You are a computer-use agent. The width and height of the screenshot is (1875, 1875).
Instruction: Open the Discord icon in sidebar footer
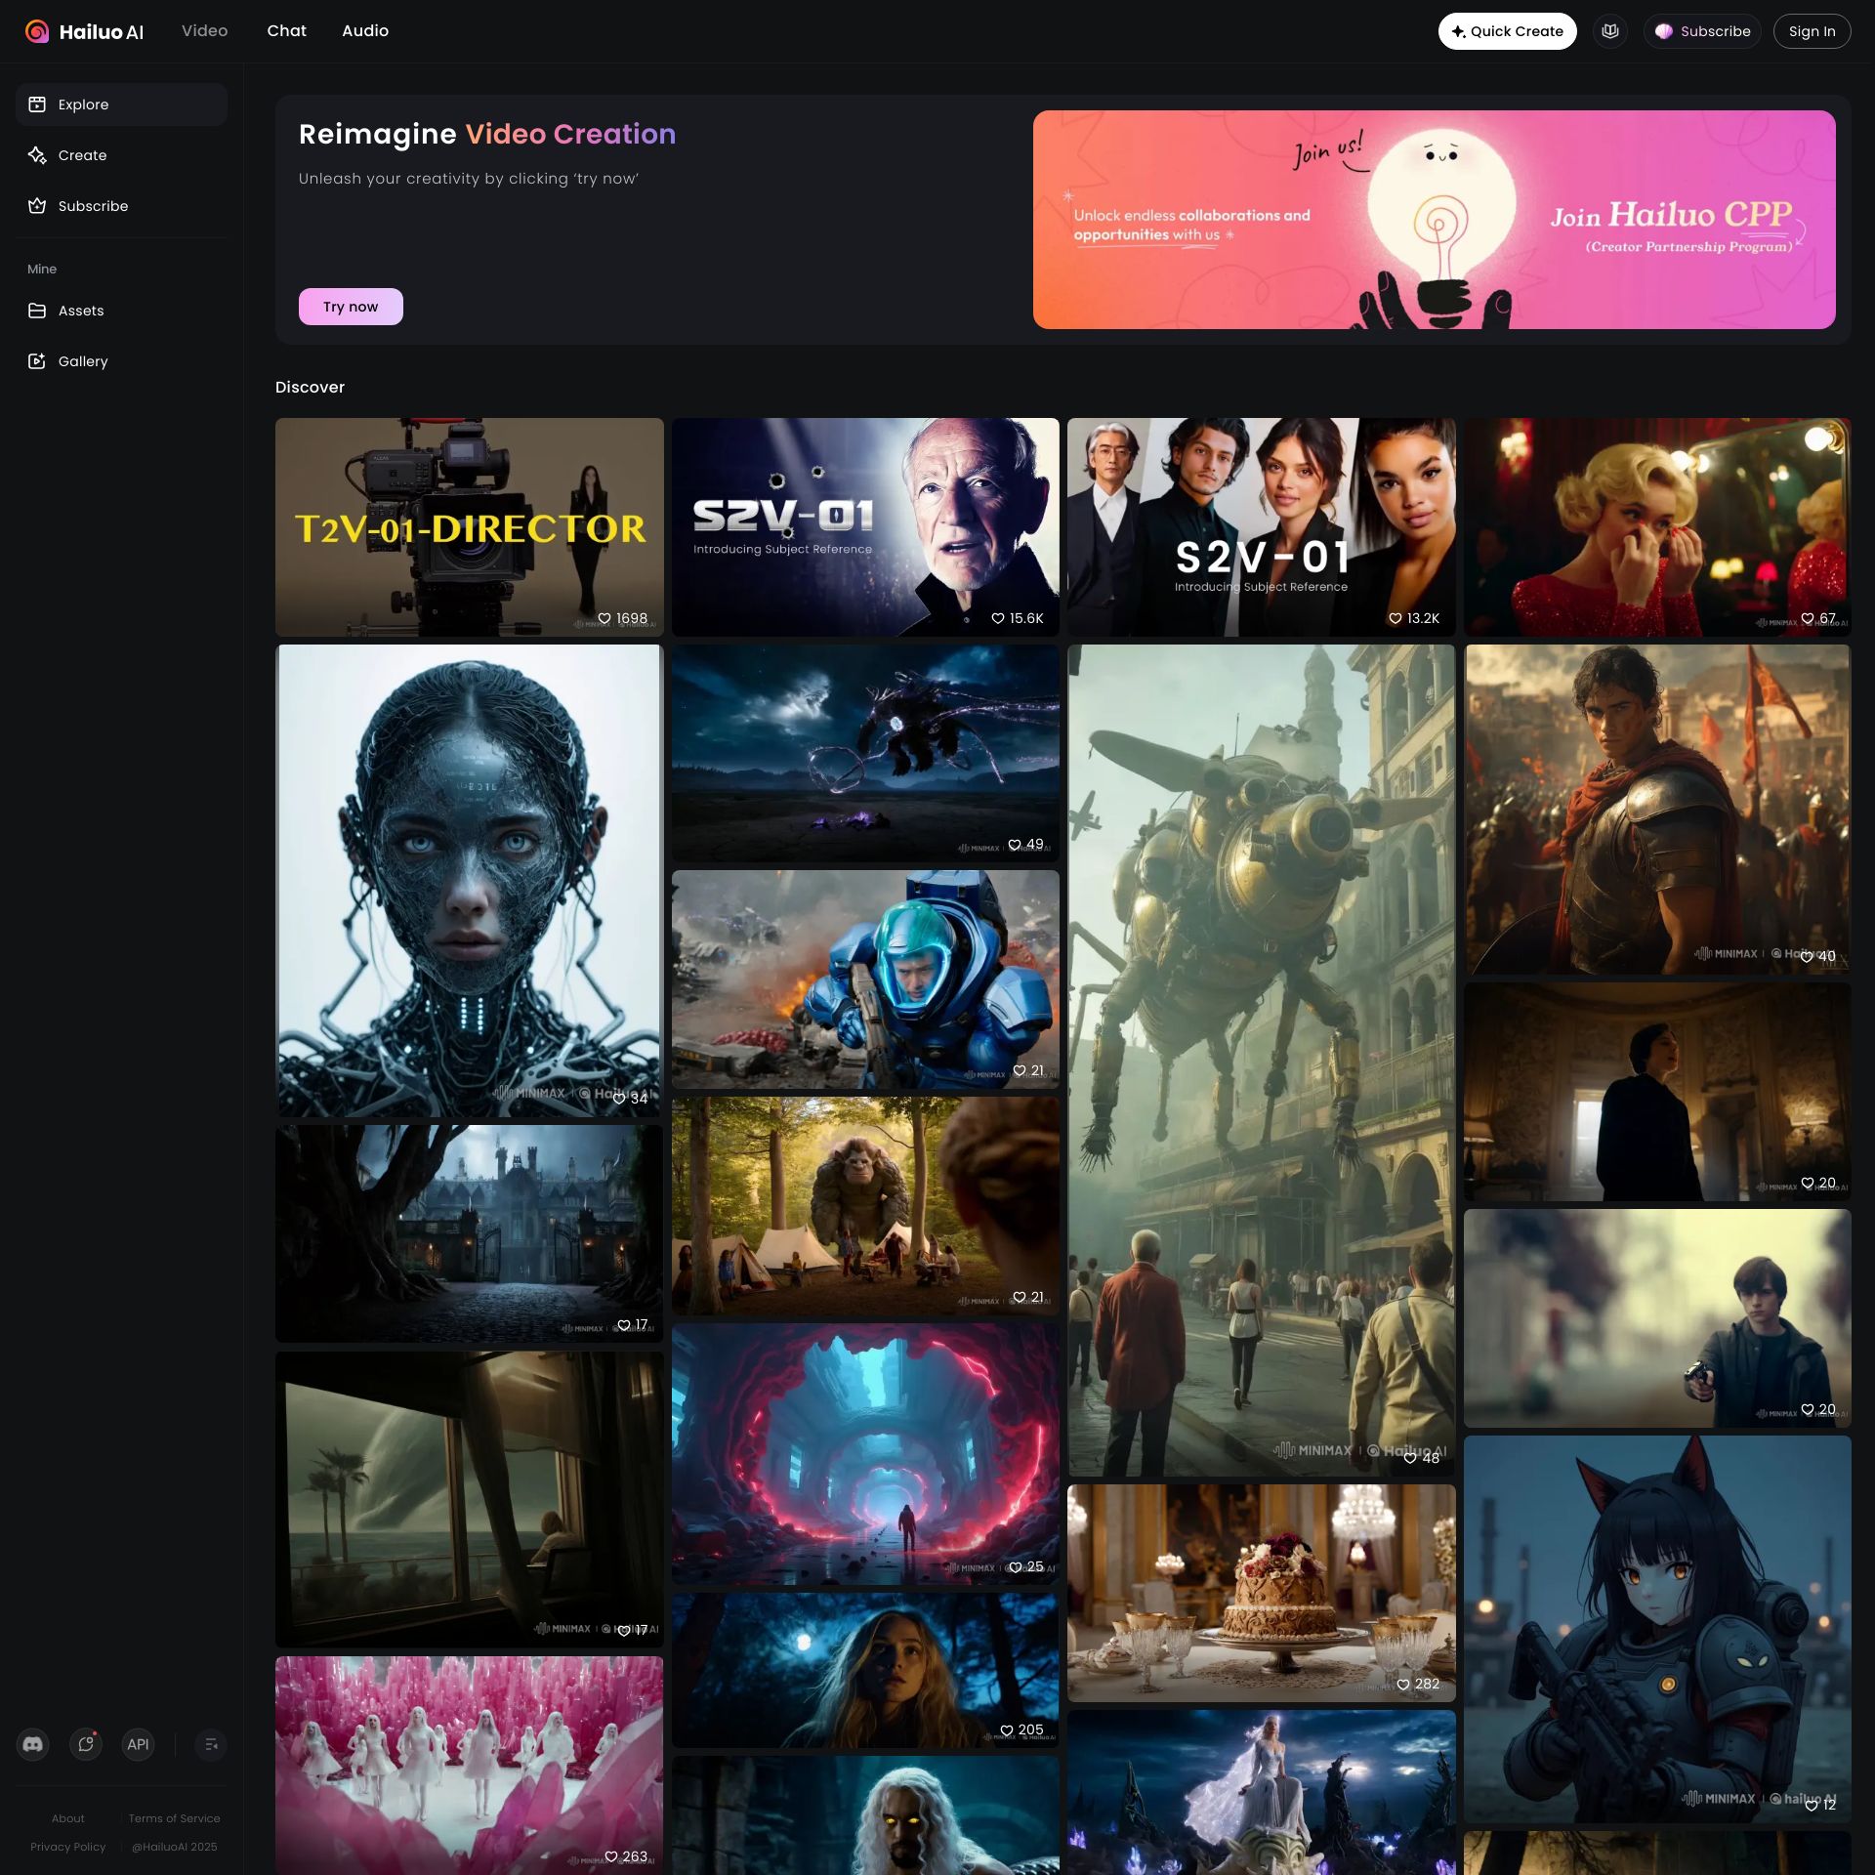[x=33, y=1744]
